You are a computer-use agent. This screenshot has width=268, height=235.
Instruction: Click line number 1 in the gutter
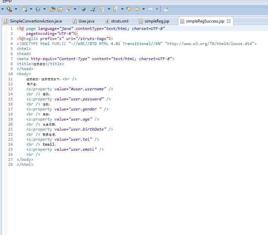(11, 29)
